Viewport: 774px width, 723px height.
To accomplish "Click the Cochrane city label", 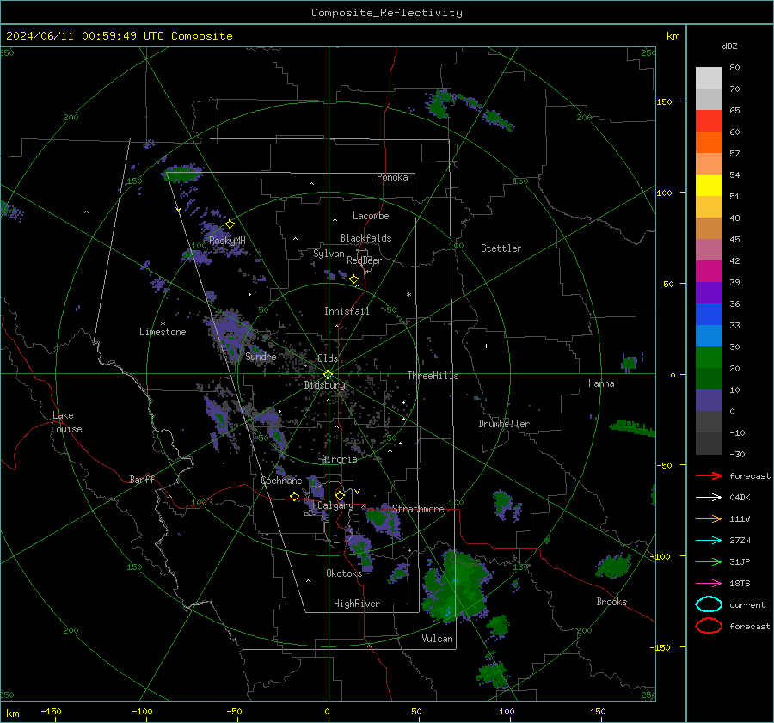I will 281,481.
